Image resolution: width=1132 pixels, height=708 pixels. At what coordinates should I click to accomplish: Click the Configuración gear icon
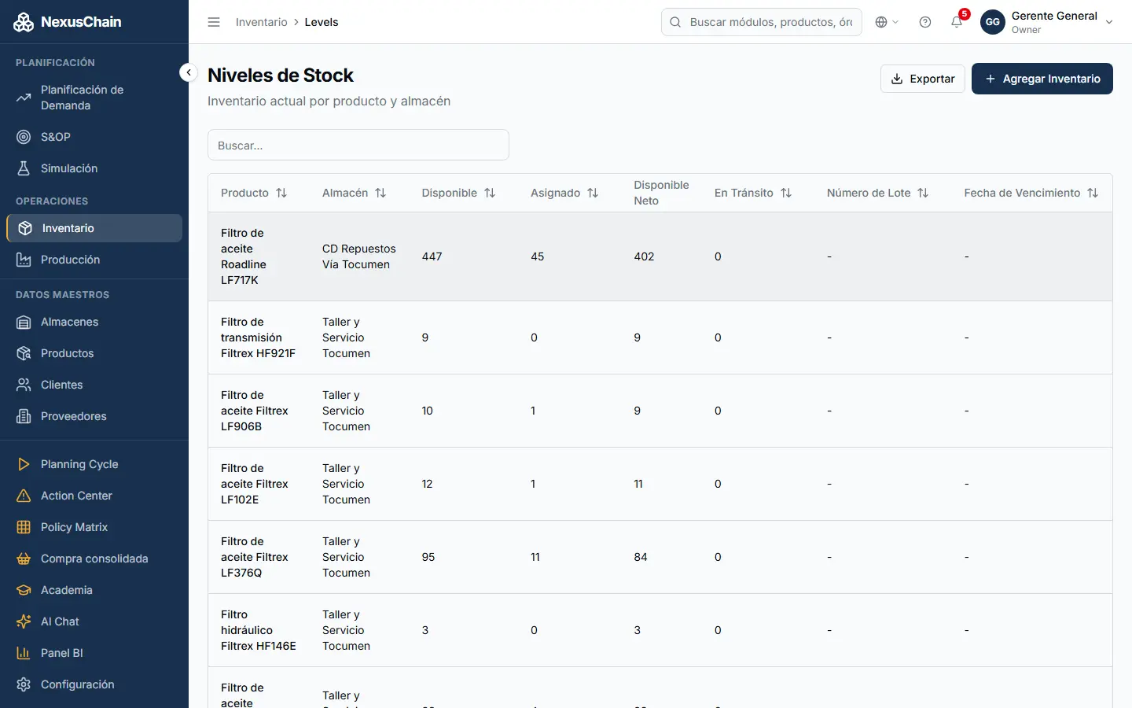(x=24, y=684)
